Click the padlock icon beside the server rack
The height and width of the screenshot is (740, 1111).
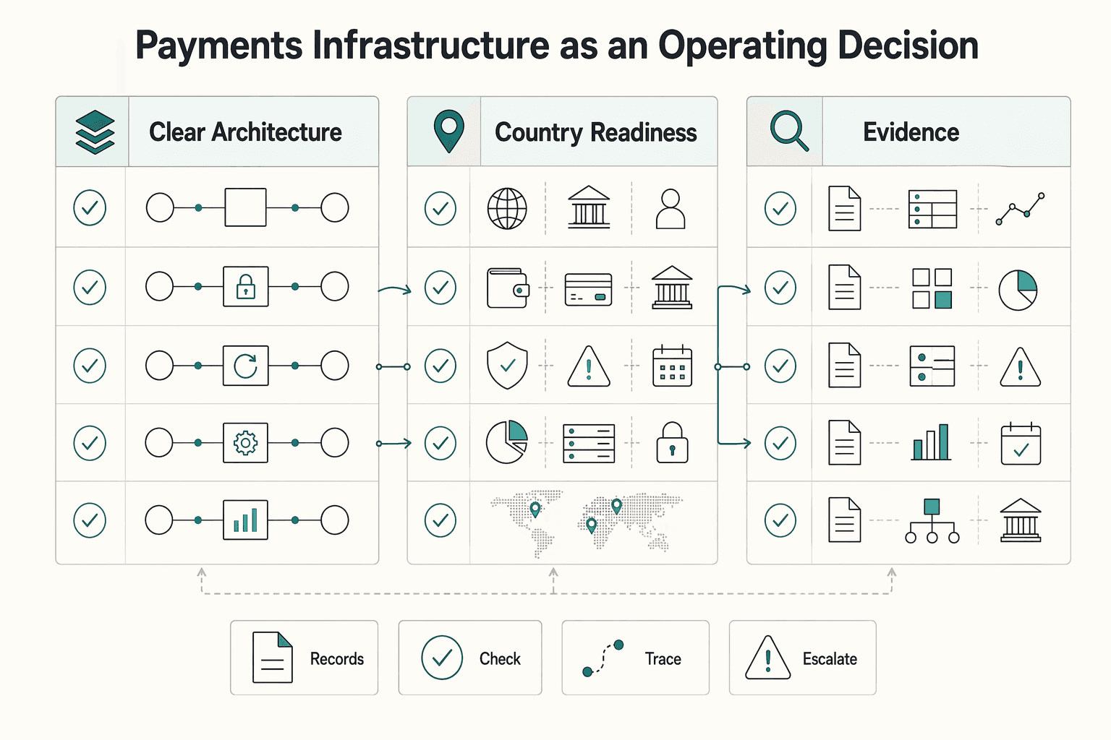click(x=672, y=442)
